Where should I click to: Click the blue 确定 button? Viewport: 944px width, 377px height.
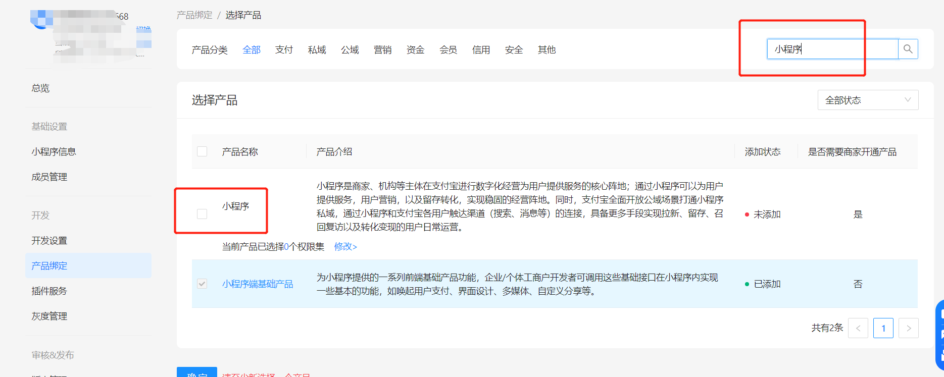click(x=197, y=372)
